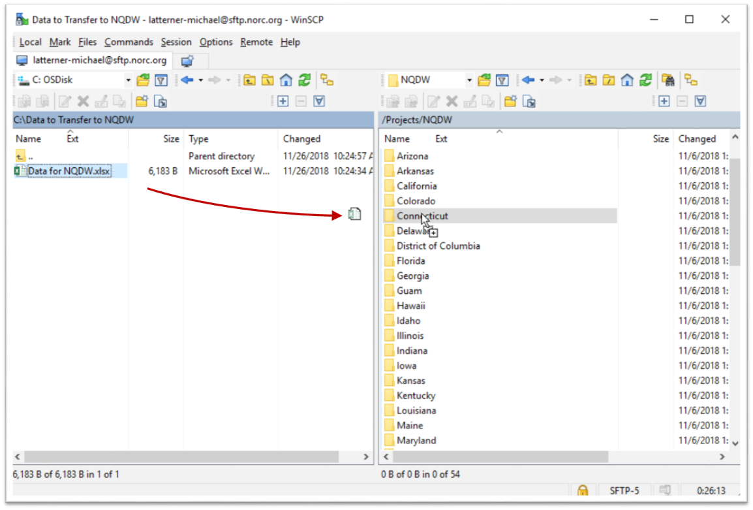Click remote panel parent directory icon
This screenshot has width=753, height=510.
[x=590, y=80]
